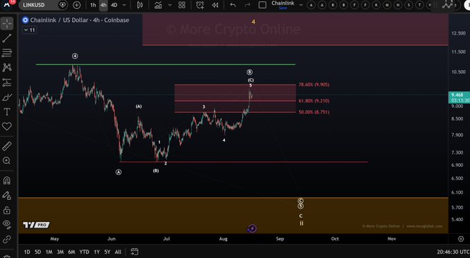This screenshot has width=470, height=258.
Task: Toggle stay in drawing mode pencil lock
Action: click(7, 195)
